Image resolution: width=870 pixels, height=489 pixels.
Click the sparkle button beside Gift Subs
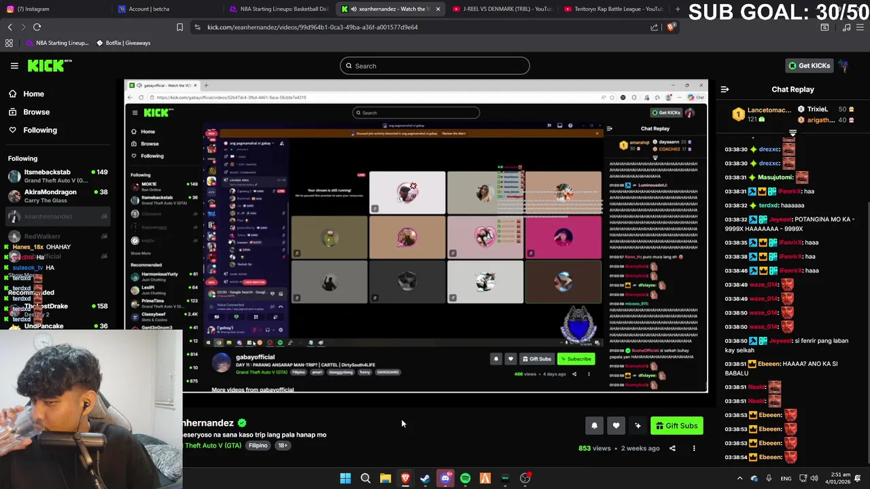click(x=638, y=426)
